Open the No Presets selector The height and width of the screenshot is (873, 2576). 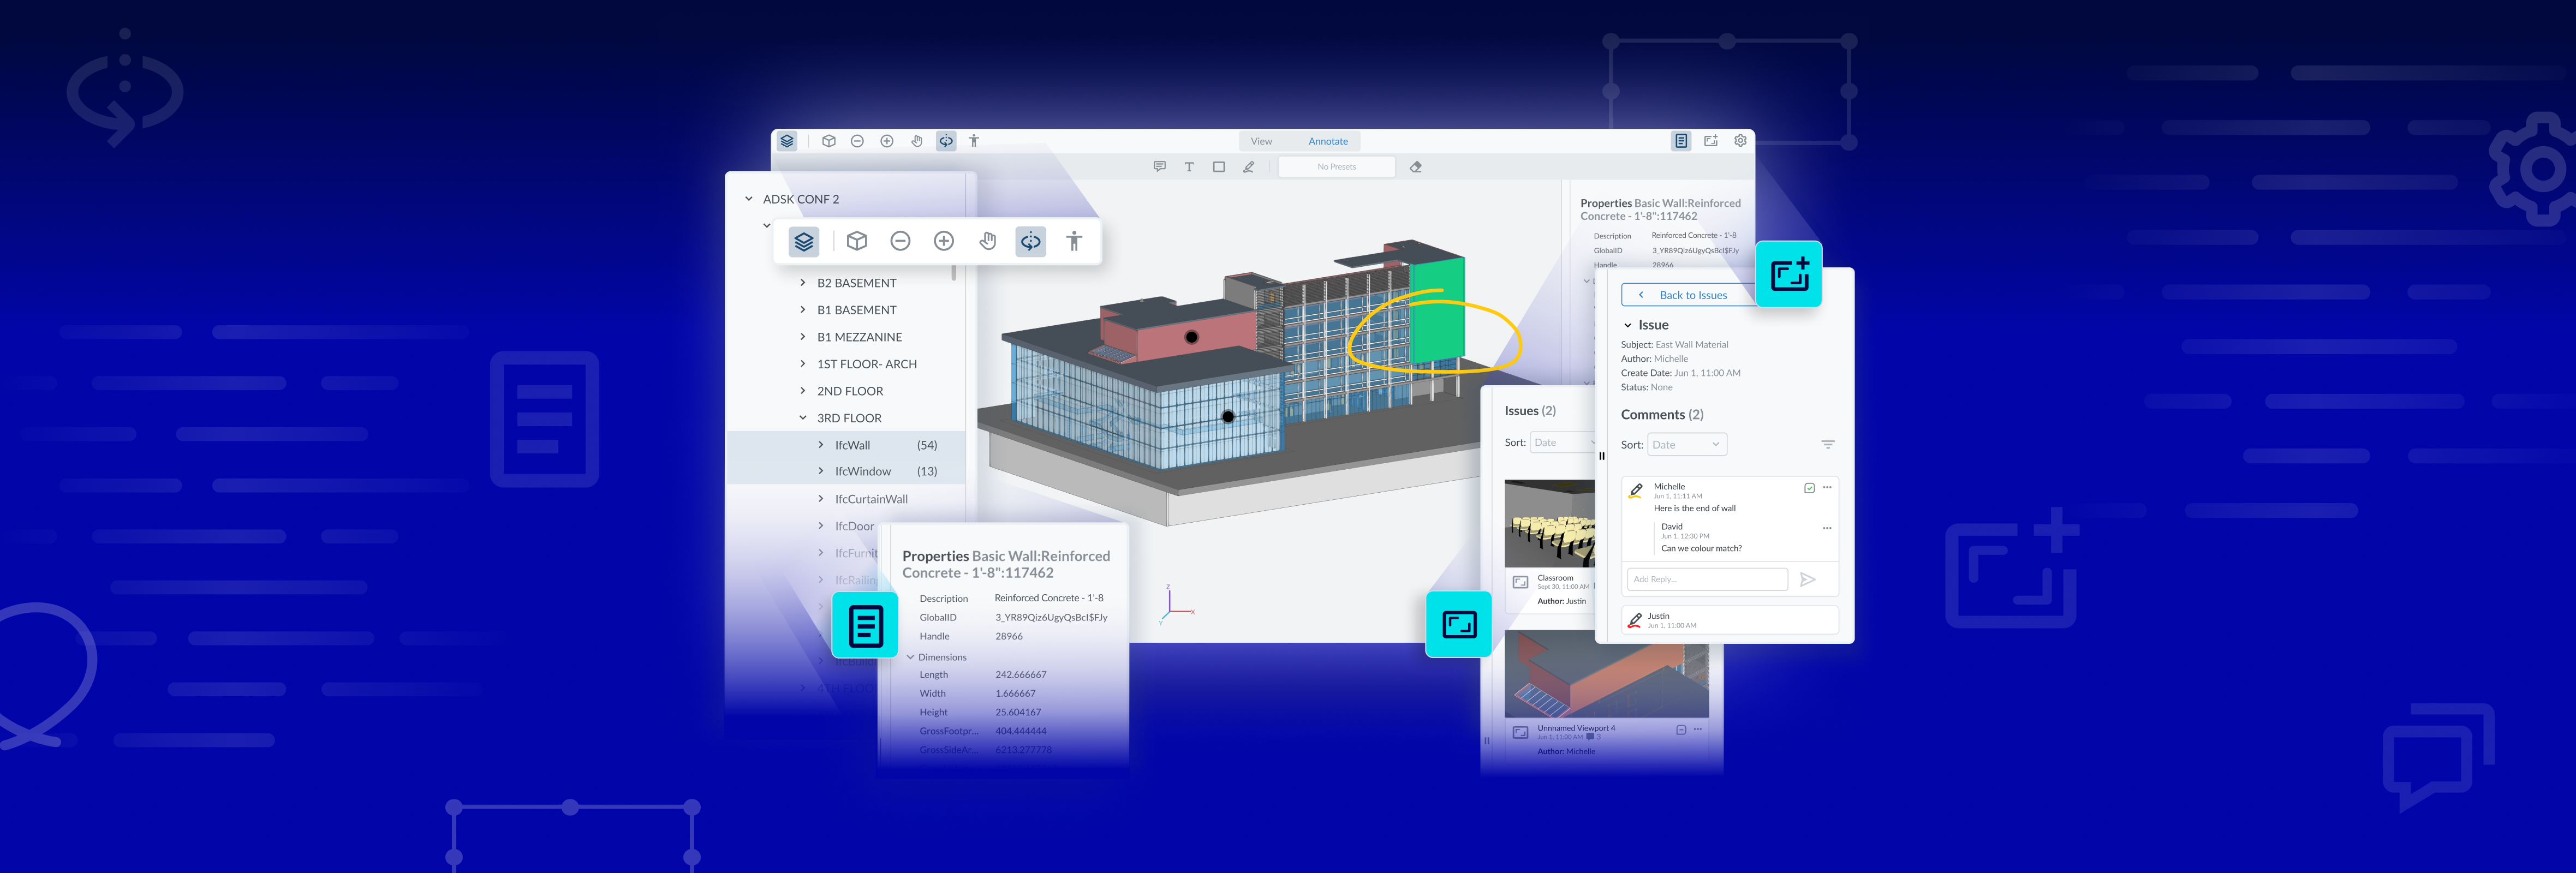(x=1336, y=167)
